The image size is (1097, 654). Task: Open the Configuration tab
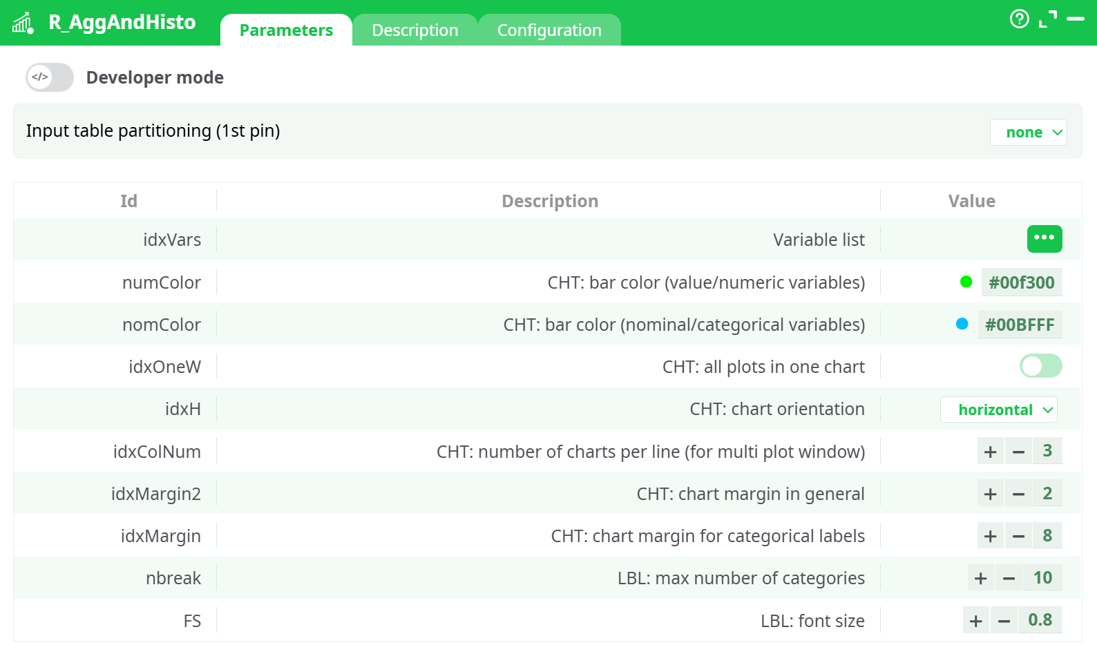(549, 30)
